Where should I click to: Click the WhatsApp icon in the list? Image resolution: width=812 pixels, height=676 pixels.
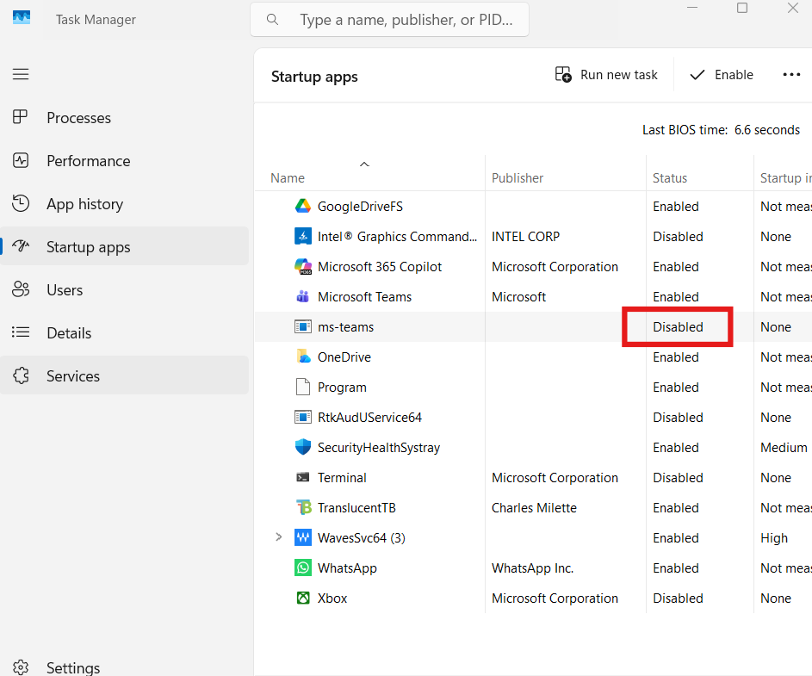click(x=303, y=567)
